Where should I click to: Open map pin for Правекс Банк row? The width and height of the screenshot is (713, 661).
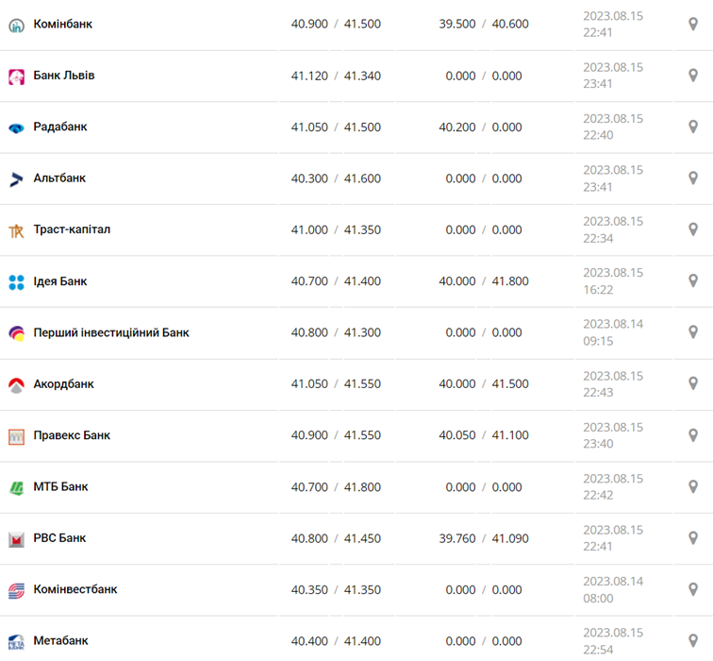[693, 435]
